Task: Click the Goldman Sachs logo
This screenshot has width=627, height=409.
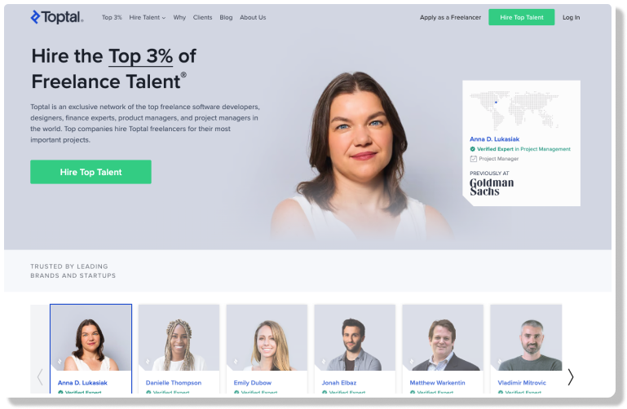Action: [492, 187]
